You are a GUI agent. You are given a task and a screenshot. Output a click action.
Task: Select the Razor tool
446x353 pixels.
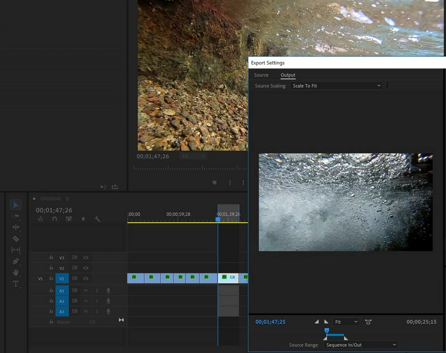(16, 238)
